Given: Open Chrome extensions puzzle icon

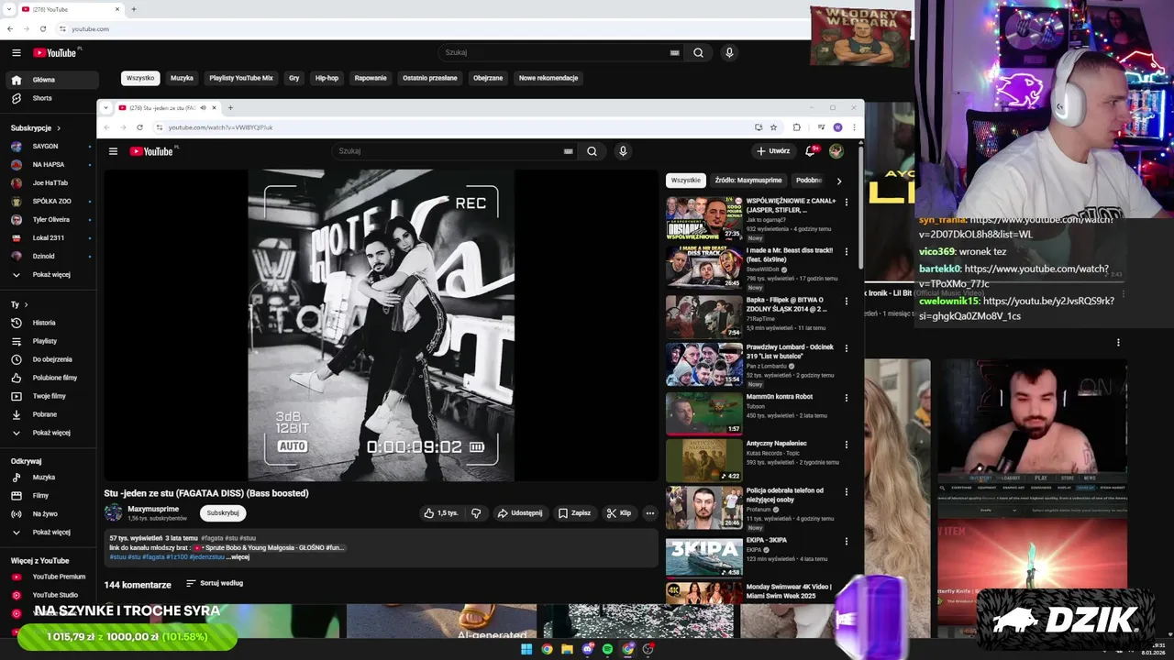Looking at the screenshot, I should pyautogui.click(x=796, y=127).
